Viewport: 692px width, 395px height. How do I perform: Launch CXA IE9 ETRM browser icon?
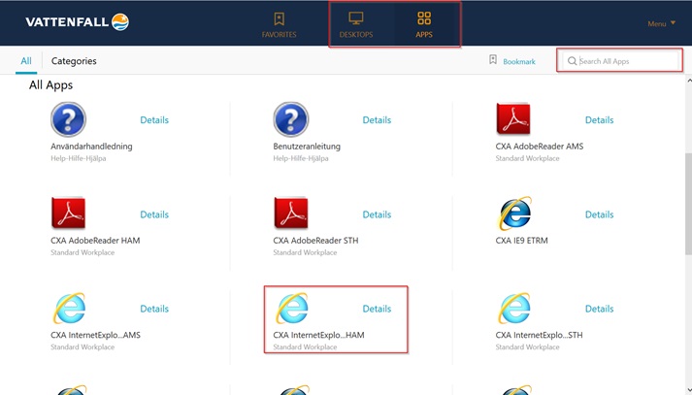[514, 214]
